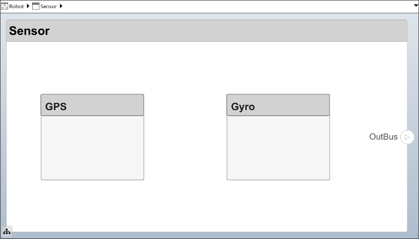Navigate to Robot in the breadcrumb

(16, 6)
